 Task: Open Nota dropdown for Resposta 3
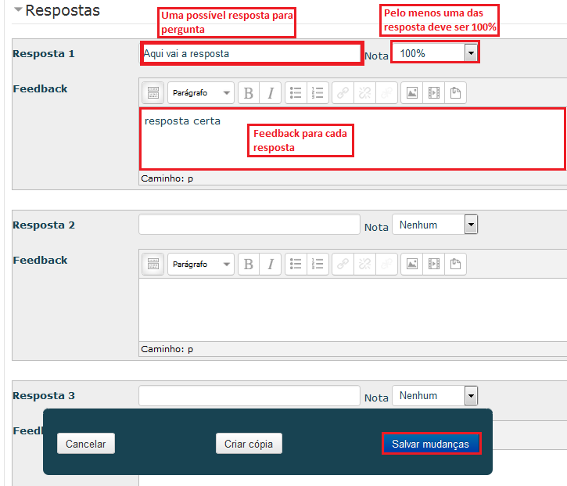coord(435,396)
